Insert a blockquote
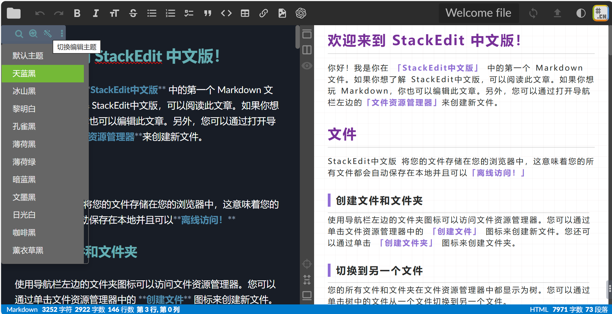The image size is (612, 314). 207,13
